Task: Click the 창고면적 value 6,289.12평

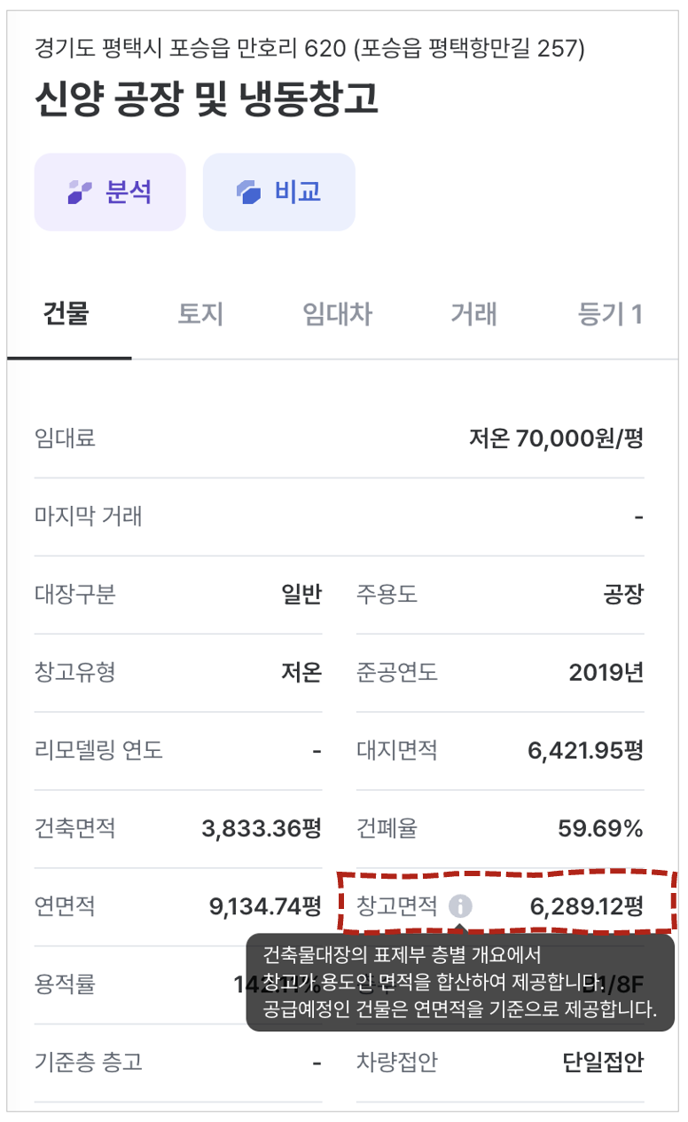Action: [586, 906]
